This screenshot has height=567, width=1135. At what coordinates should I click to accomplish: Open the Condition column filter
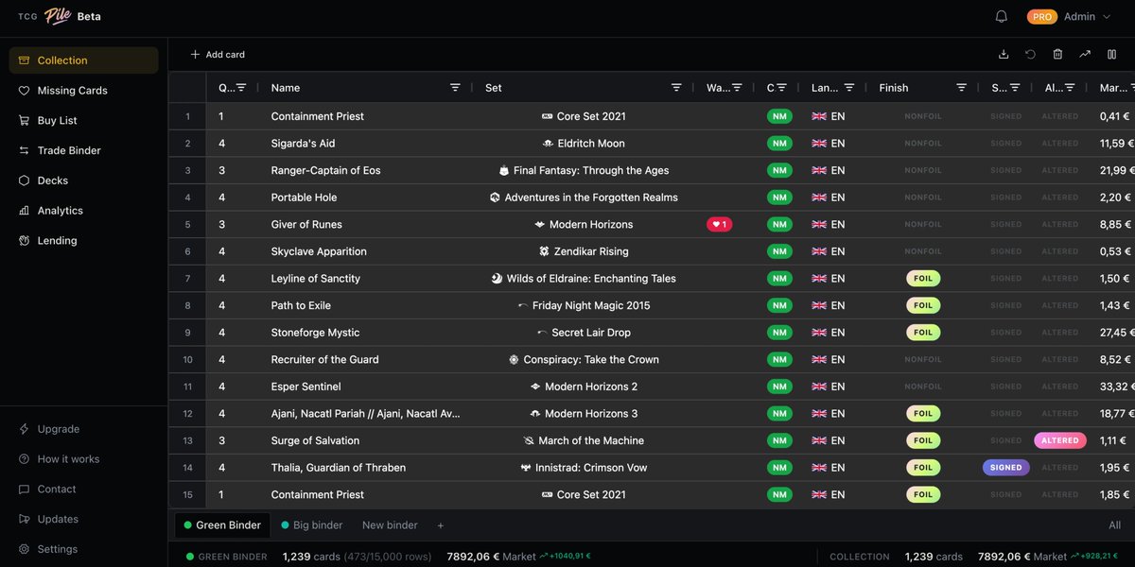pyautogui.click(x=782, y=88)
